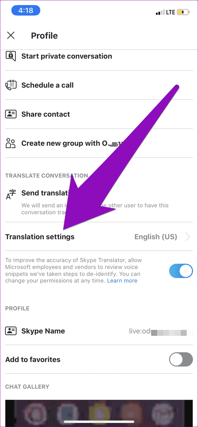Image resolution: width=198 pixels, height=427 pixels.
Task: Select Start private conversation
Action: coord(67,56)
